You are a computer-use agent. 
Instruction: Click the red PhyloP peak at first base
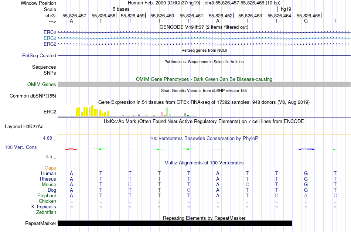click(x=71, y=149)
